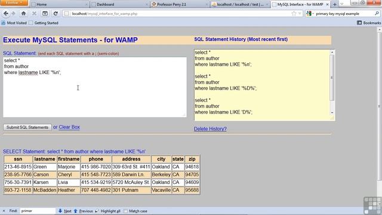Click the Clear Box link
Image resolution: width=382 pixels, height=215 pixels.
(x=69, y=127)
